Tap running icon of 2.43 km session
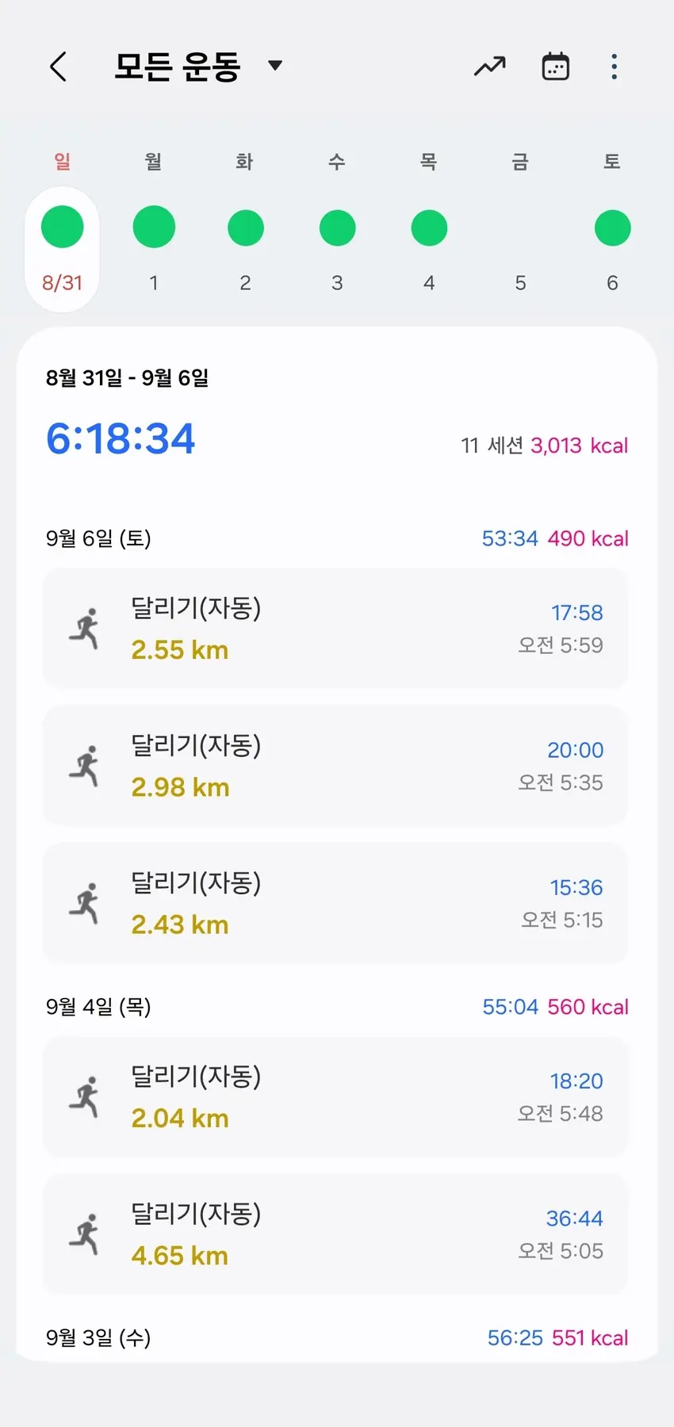Image resolution: width=674 pixels, height=1427 pixels. (84, 904)
